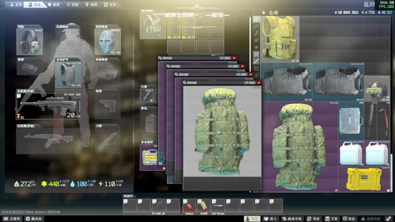Open the 技能 skills tab
The height and width of the screenshot is (222, 395).
73,4
